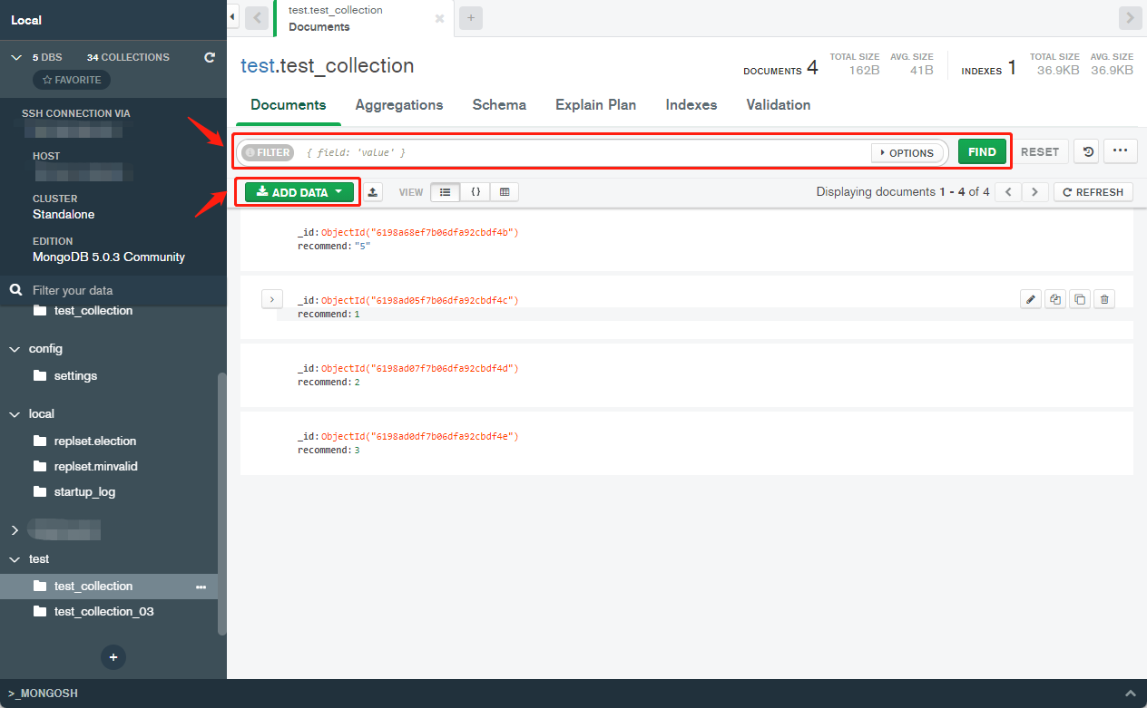This screenshot has height=708, width=1147.
Task: Click the Filter label button
Action: pos(268,152)
